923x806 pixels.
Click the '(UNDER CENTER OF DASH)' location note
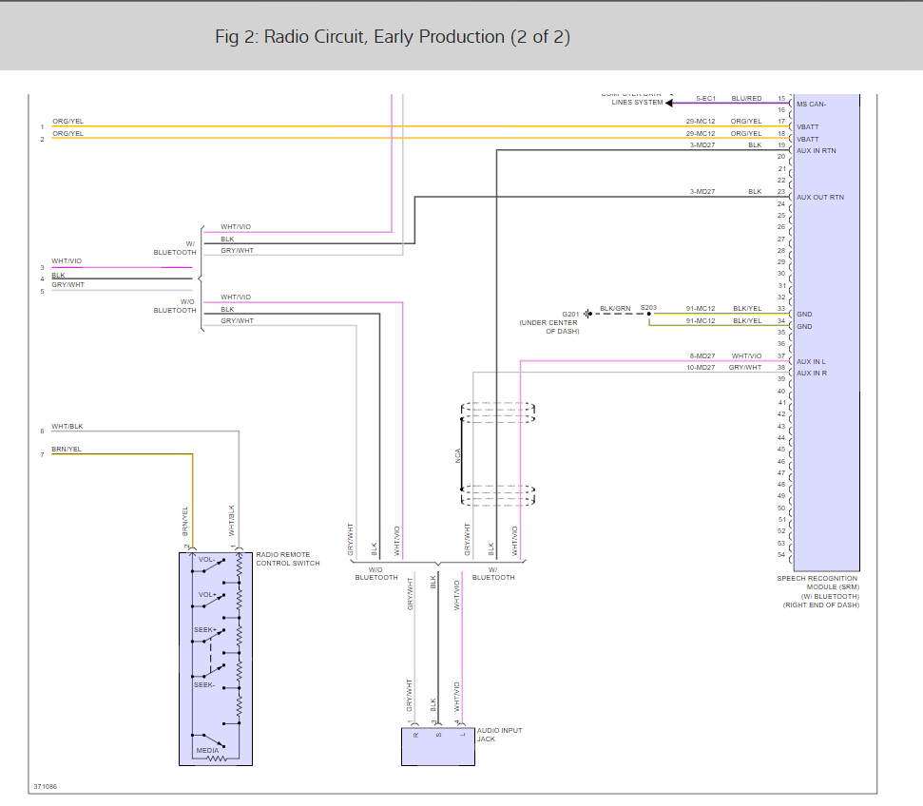[x=549, y=327]
